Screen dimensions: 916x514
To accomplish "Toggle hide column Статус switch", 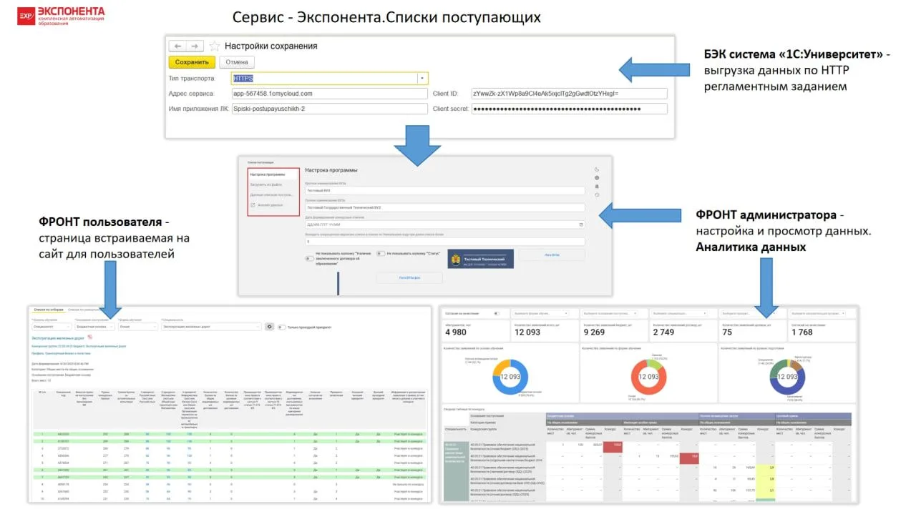I will click(381, 253).
